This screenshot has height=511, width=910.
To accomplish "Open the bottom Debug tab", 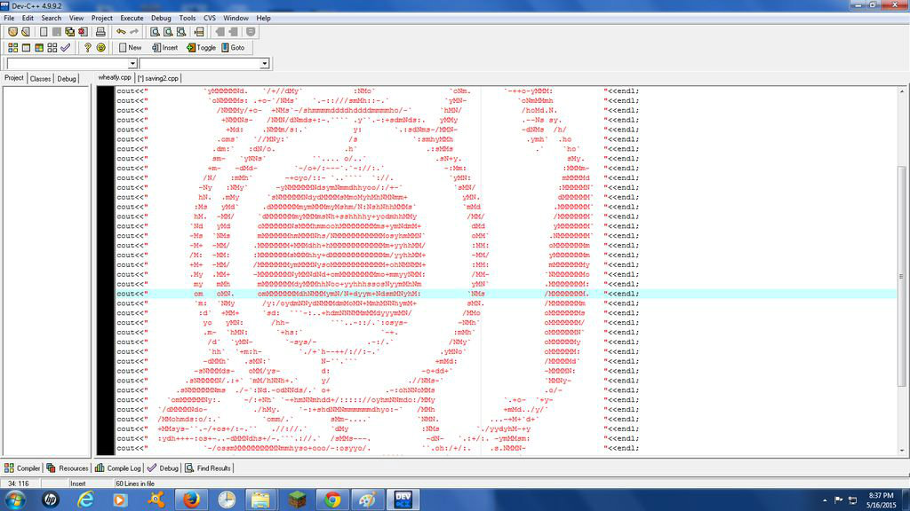I will [164, 468].
